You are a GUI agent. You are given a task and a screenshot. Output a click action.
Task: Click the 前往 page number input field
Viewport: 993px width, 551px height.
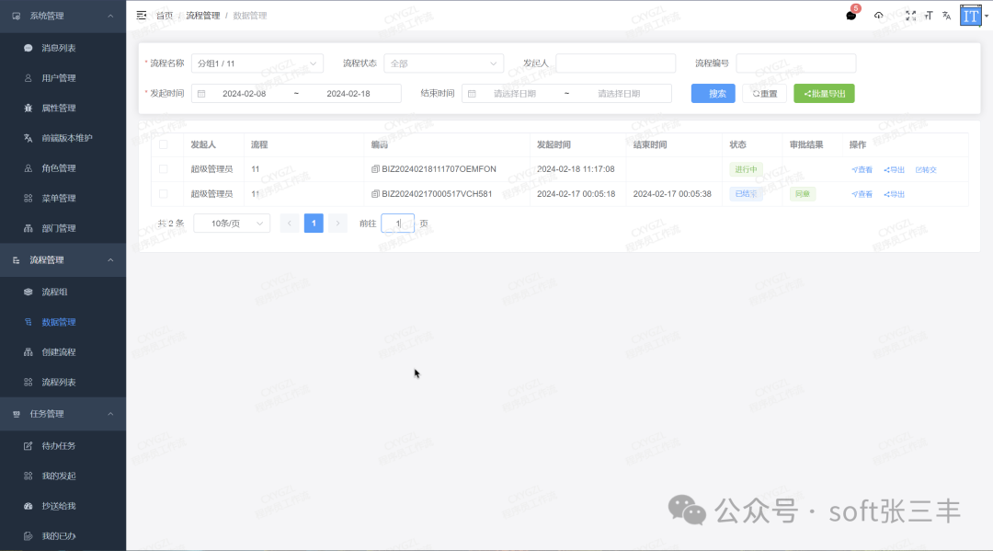coord(397,223)
